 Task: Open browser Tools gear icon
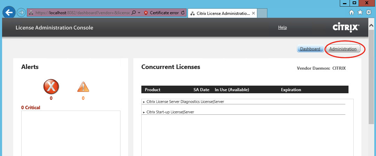click(x=369, y=12)
